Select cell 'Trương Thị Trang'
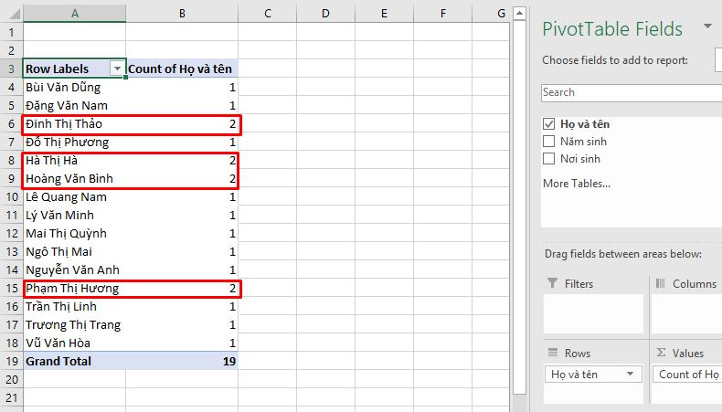Viewport: 722px width, 412px height. point(75,324)
